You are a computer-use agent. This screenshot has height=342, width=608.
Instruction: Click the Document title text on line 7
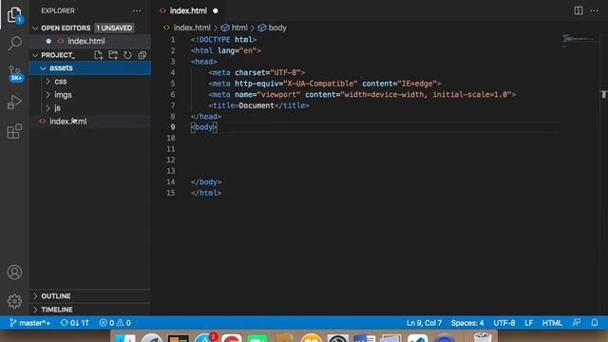click(x=256, y=105)
